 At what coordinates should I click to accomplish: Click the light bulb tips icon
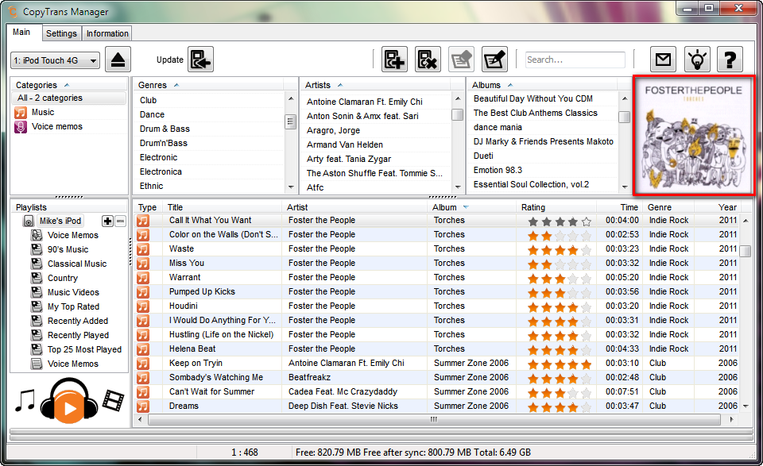pos(697,60)
